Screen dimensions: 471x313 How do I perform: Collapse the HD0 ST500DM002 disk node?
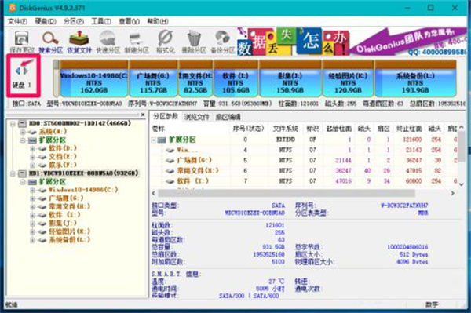coord(13,124)
